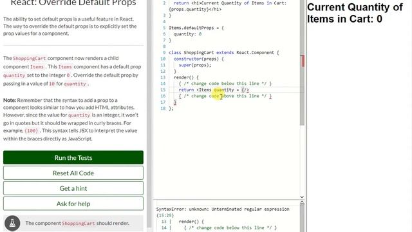Open the Get a hint button

73,188
